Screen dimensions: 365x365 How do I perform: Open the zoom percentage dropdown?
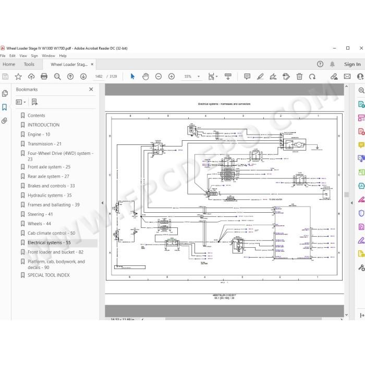click(199, 76)
